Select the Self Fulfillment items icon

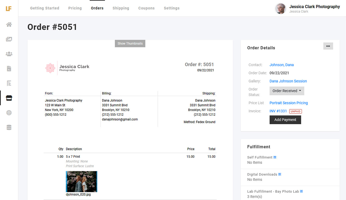coord(275,157)
